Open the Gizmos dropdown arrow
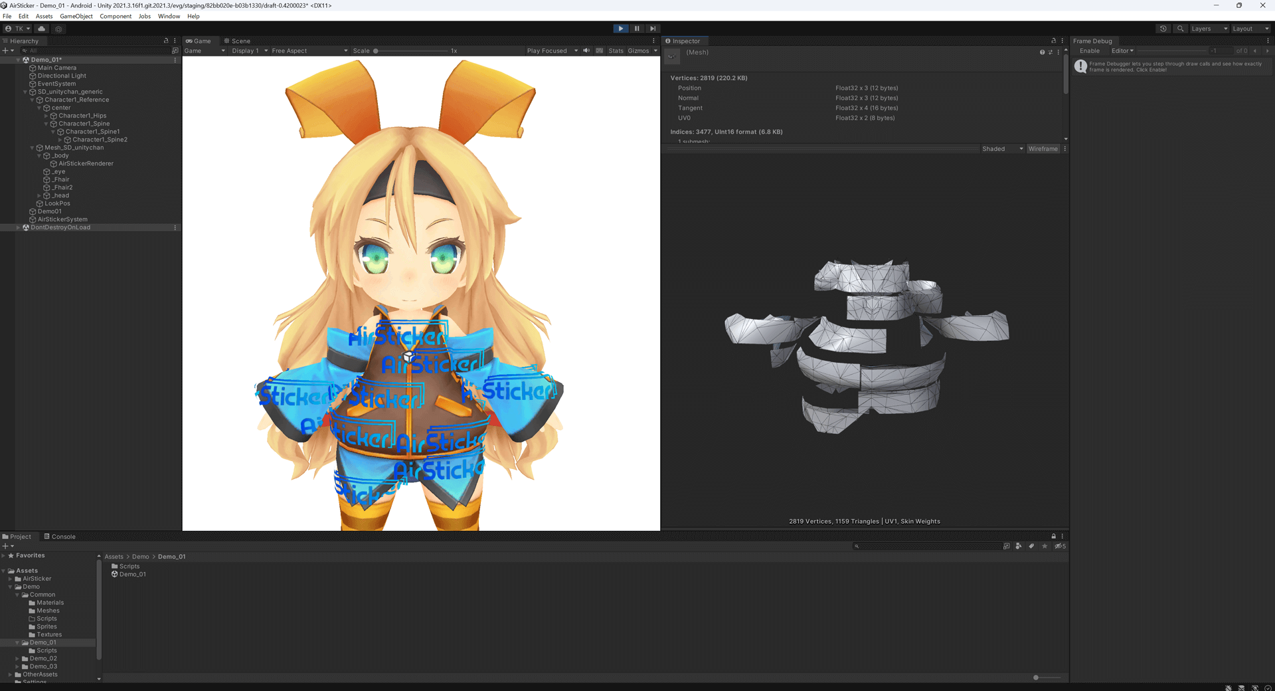Screen dimensions: 1275x691 (655, 50)
